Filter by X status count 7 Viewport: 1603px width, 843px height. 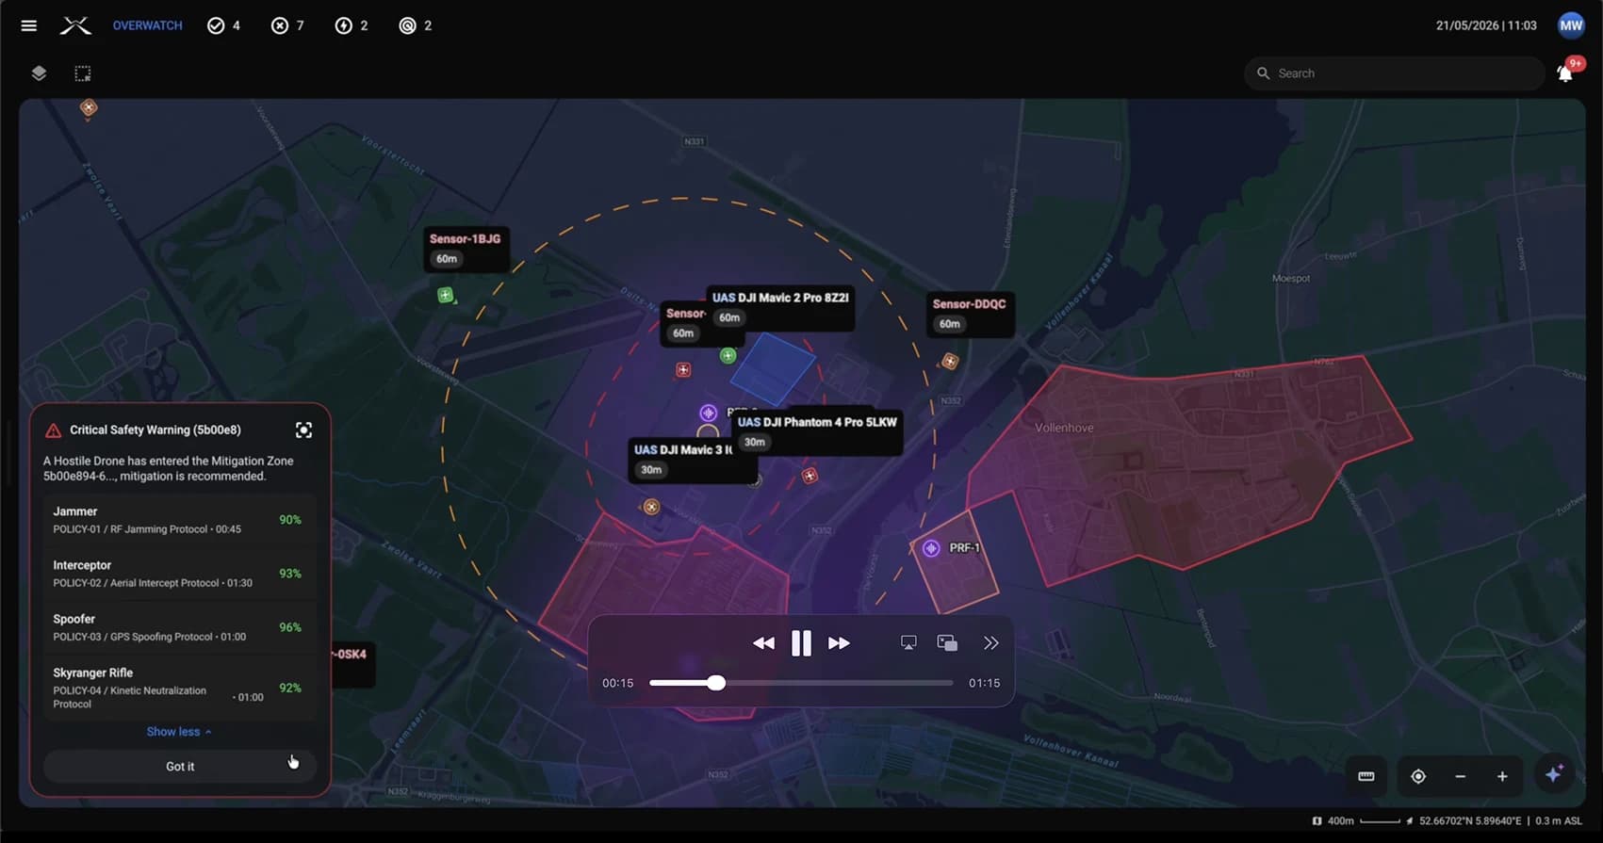(x=287, y=25)
